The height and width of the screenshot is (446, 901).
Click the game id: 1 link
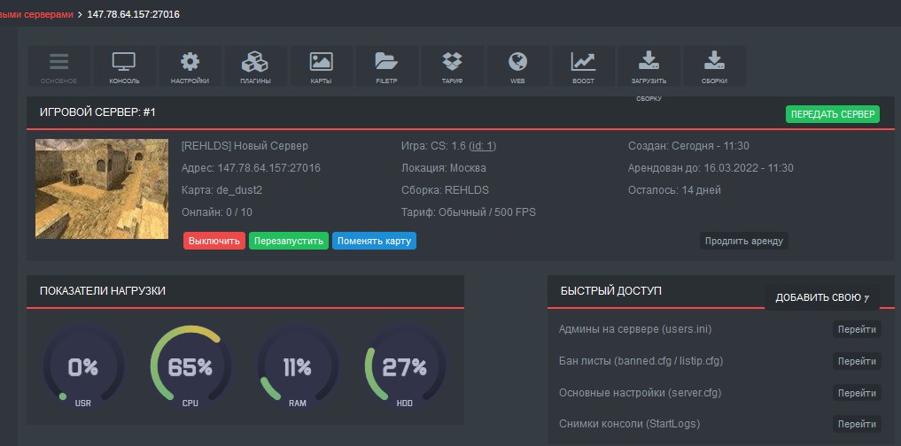coord(483,146)
